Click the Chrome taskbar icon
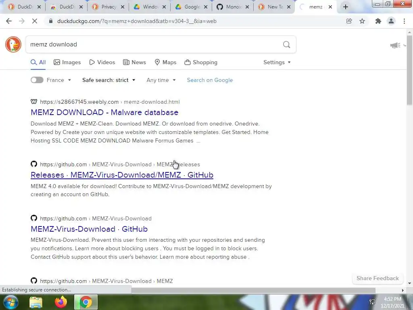This screenshot has height=310, width=413. [x=86, y=302]
